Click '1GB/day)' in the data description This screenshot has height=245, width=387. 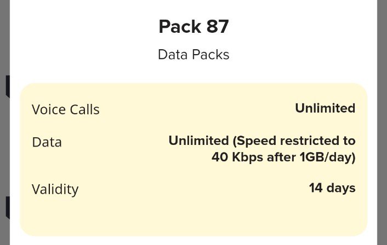point(327,157)
